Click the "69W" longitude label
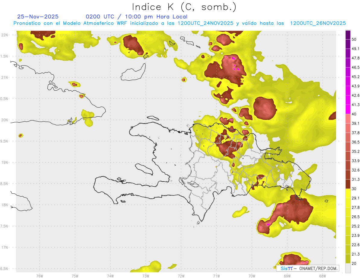The height and width of the screenshot is (280, 362). click(287, 276)
